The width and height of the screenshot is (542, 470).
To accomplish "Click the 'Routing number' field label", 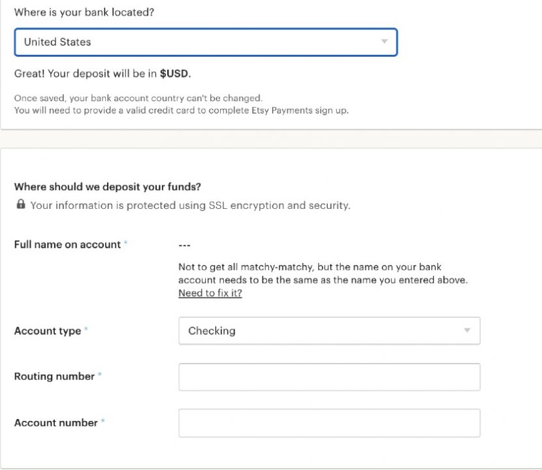I will coord(54,376).
